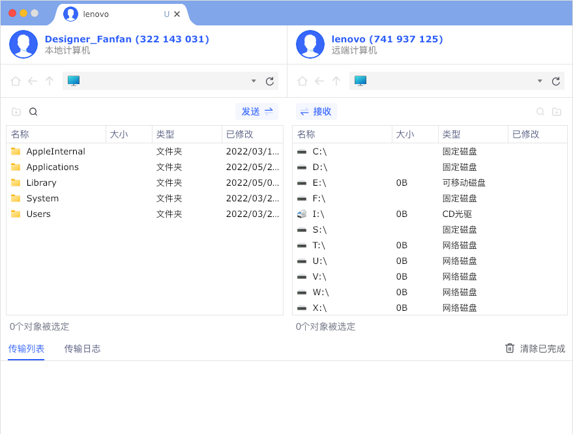Click the local computer monitor icon
Screen dimensions: 573x434
(x=74, y=81)
